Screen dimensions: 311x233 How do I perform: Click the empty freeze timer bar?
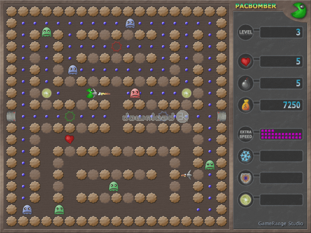[x=281, y=156]
